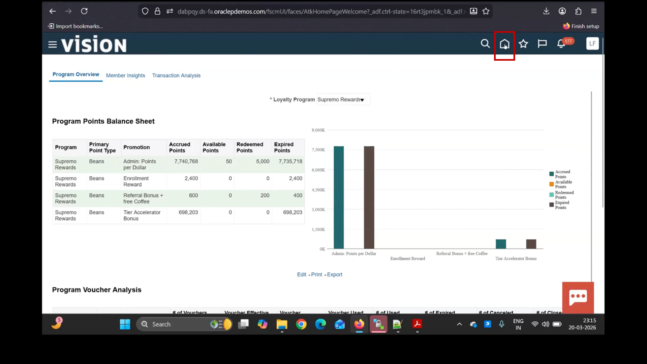Expand hidden icons in the system tray
This screenshot has width=647, height=364.
point(459,324)
